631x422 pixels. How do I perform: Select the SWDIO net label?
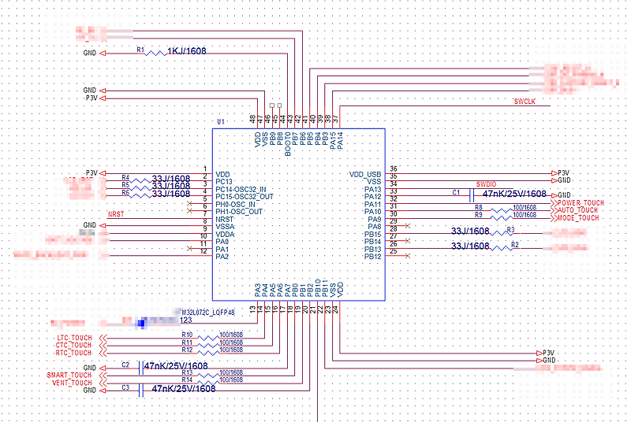pyautogui.click(x=486, y=184)
